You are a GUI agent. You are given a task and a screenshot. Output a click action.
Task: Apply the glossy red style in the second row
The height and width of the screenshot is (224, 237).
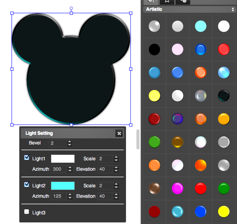[224, 49]
